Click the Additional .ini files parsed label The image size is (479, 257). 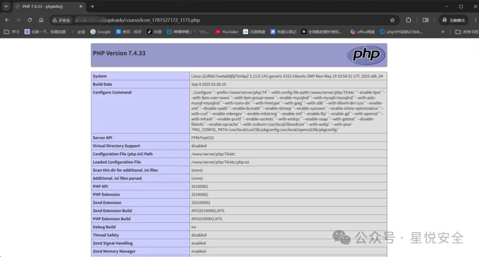[117, 178]
